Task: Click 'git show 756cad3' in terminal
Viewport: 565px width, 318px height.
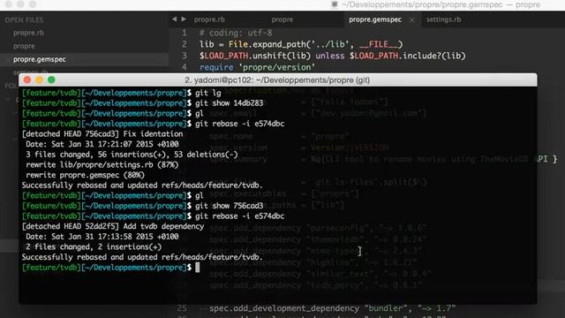Action: coord(230,206)
